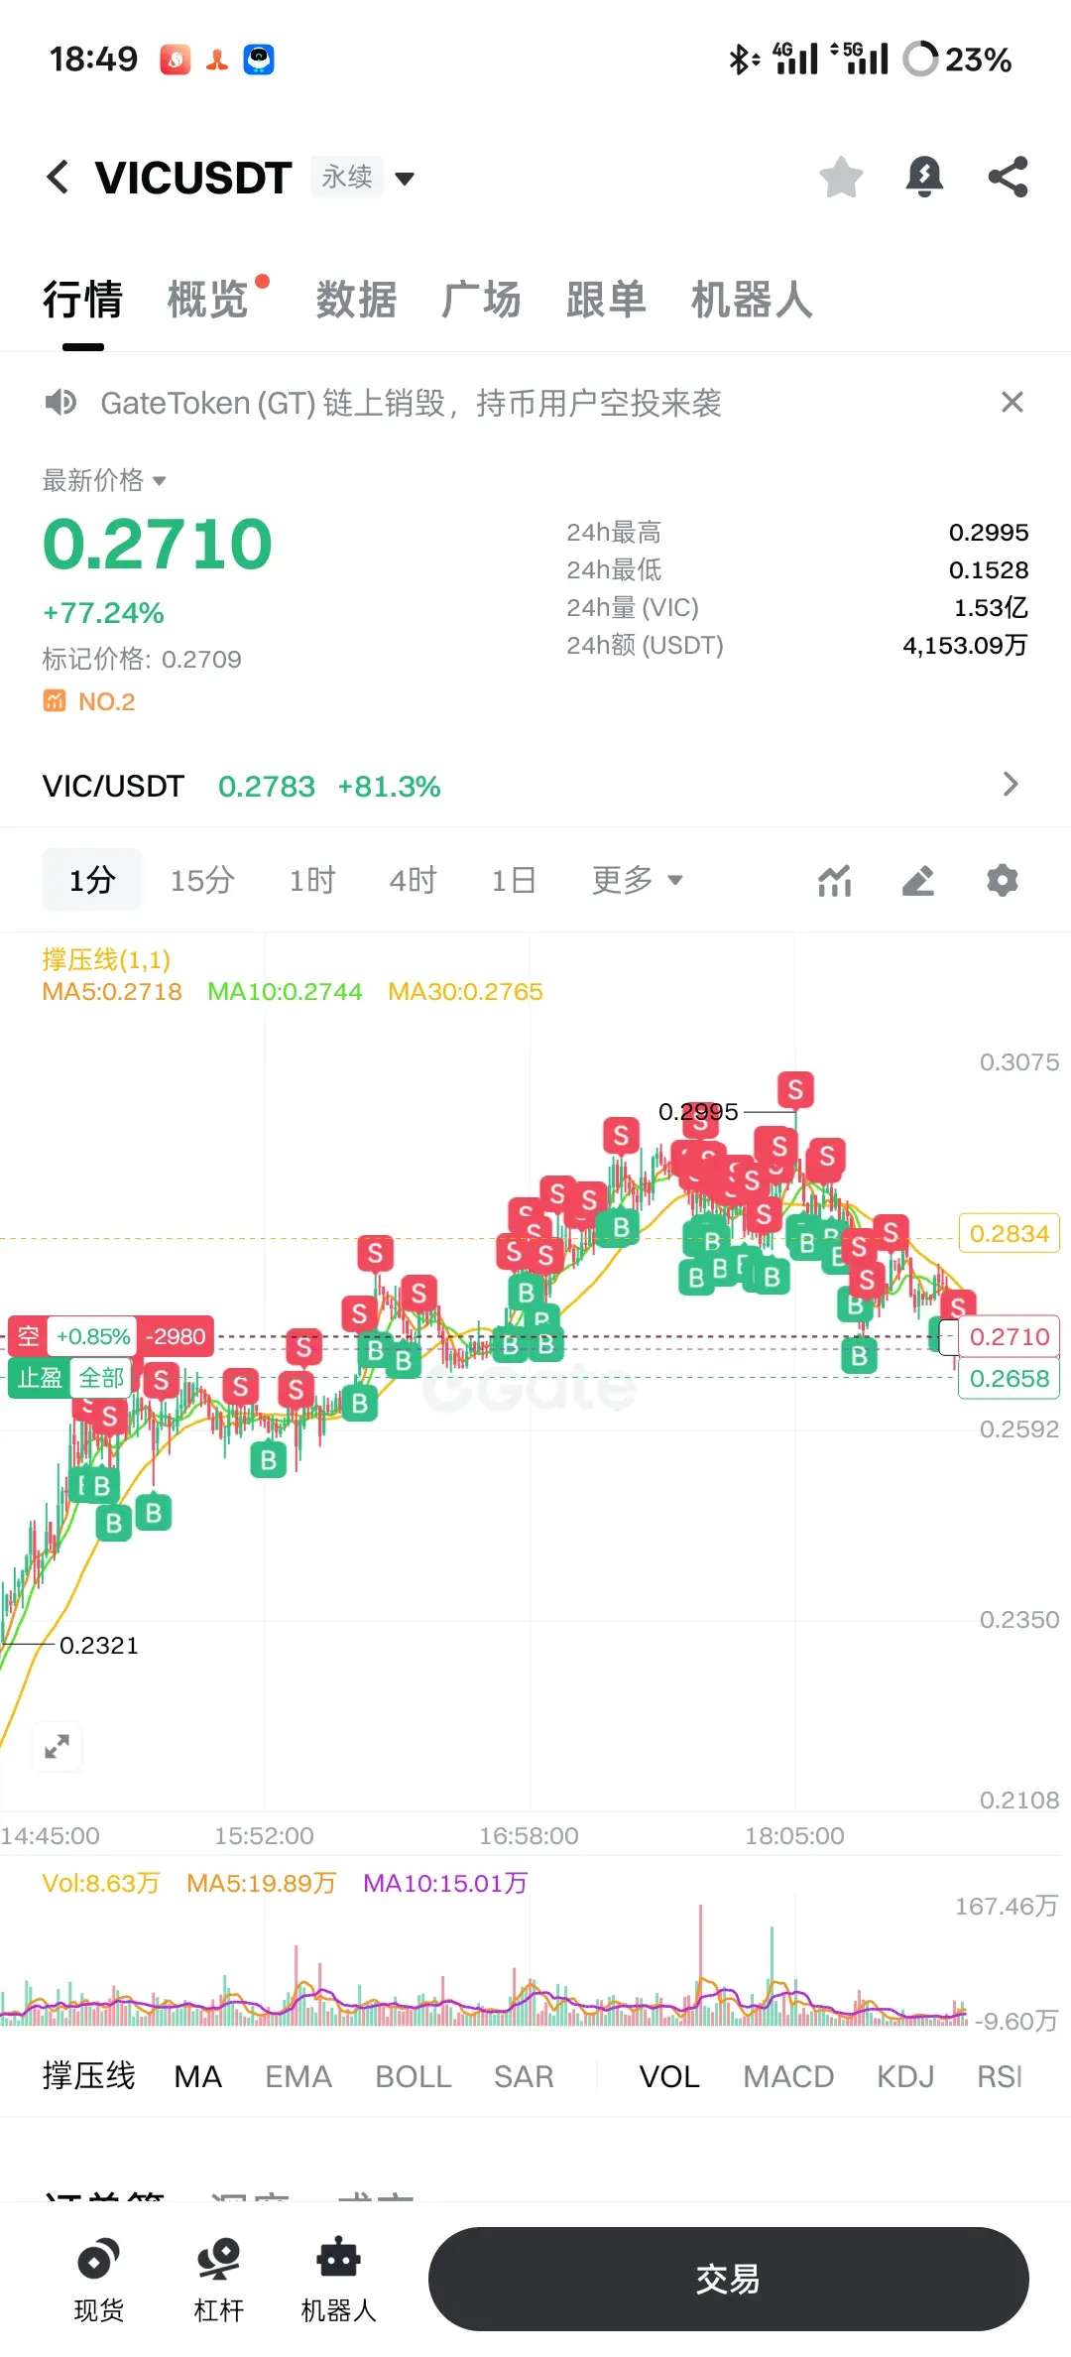
Task: Switch chart to 4时 timeframe
Action: [413, 880]
